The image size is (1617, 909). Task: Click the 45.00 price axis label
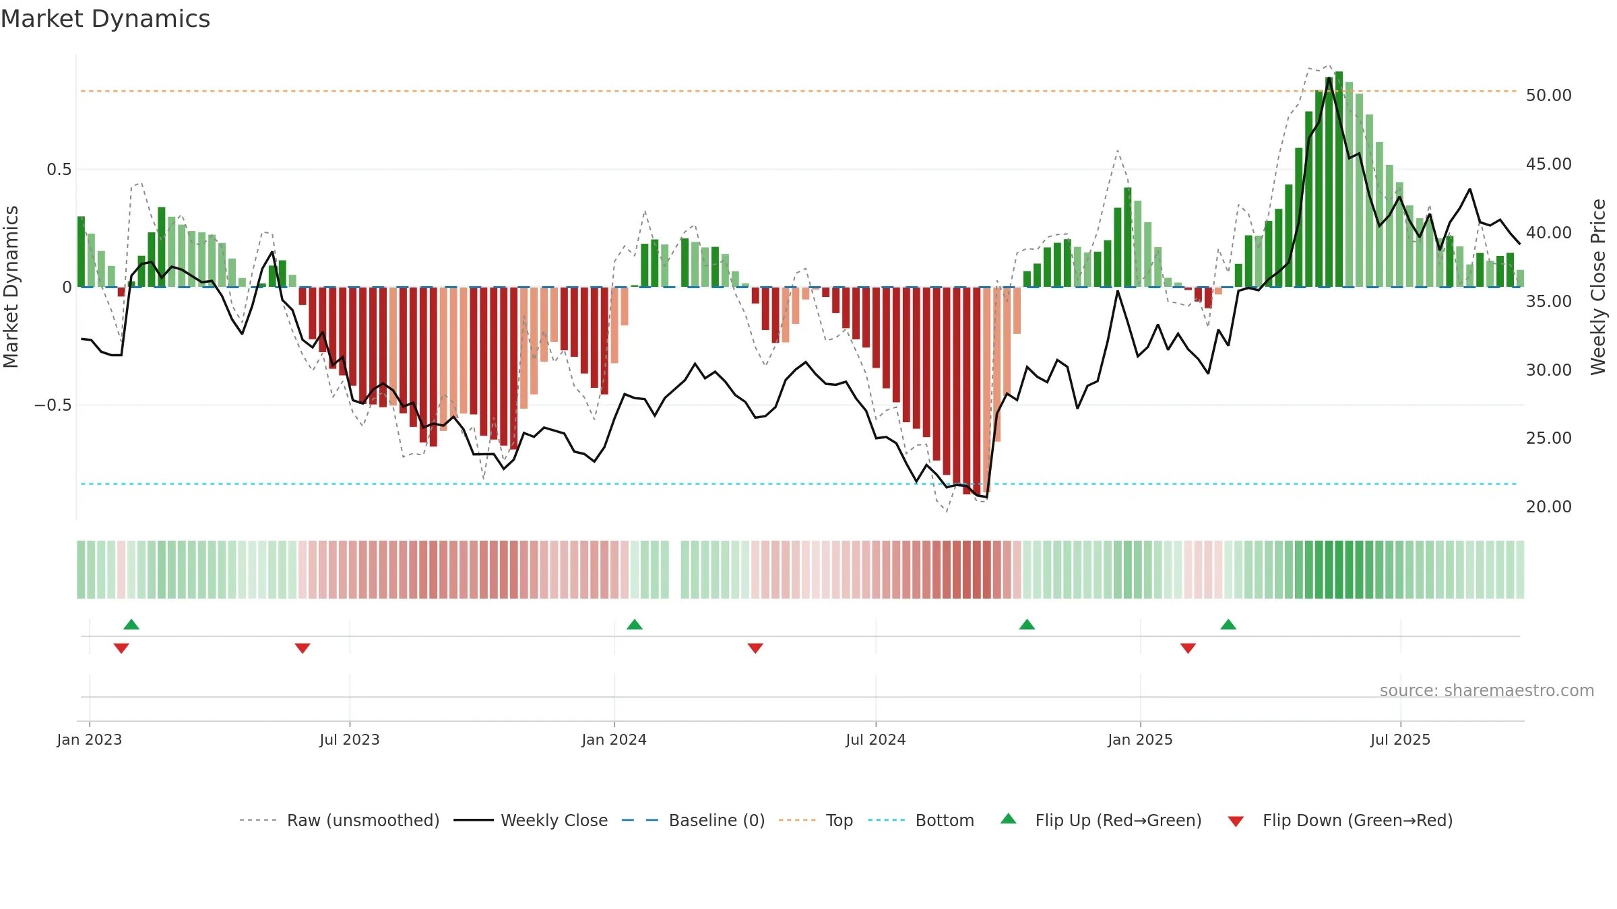[x=1549, y=164]
